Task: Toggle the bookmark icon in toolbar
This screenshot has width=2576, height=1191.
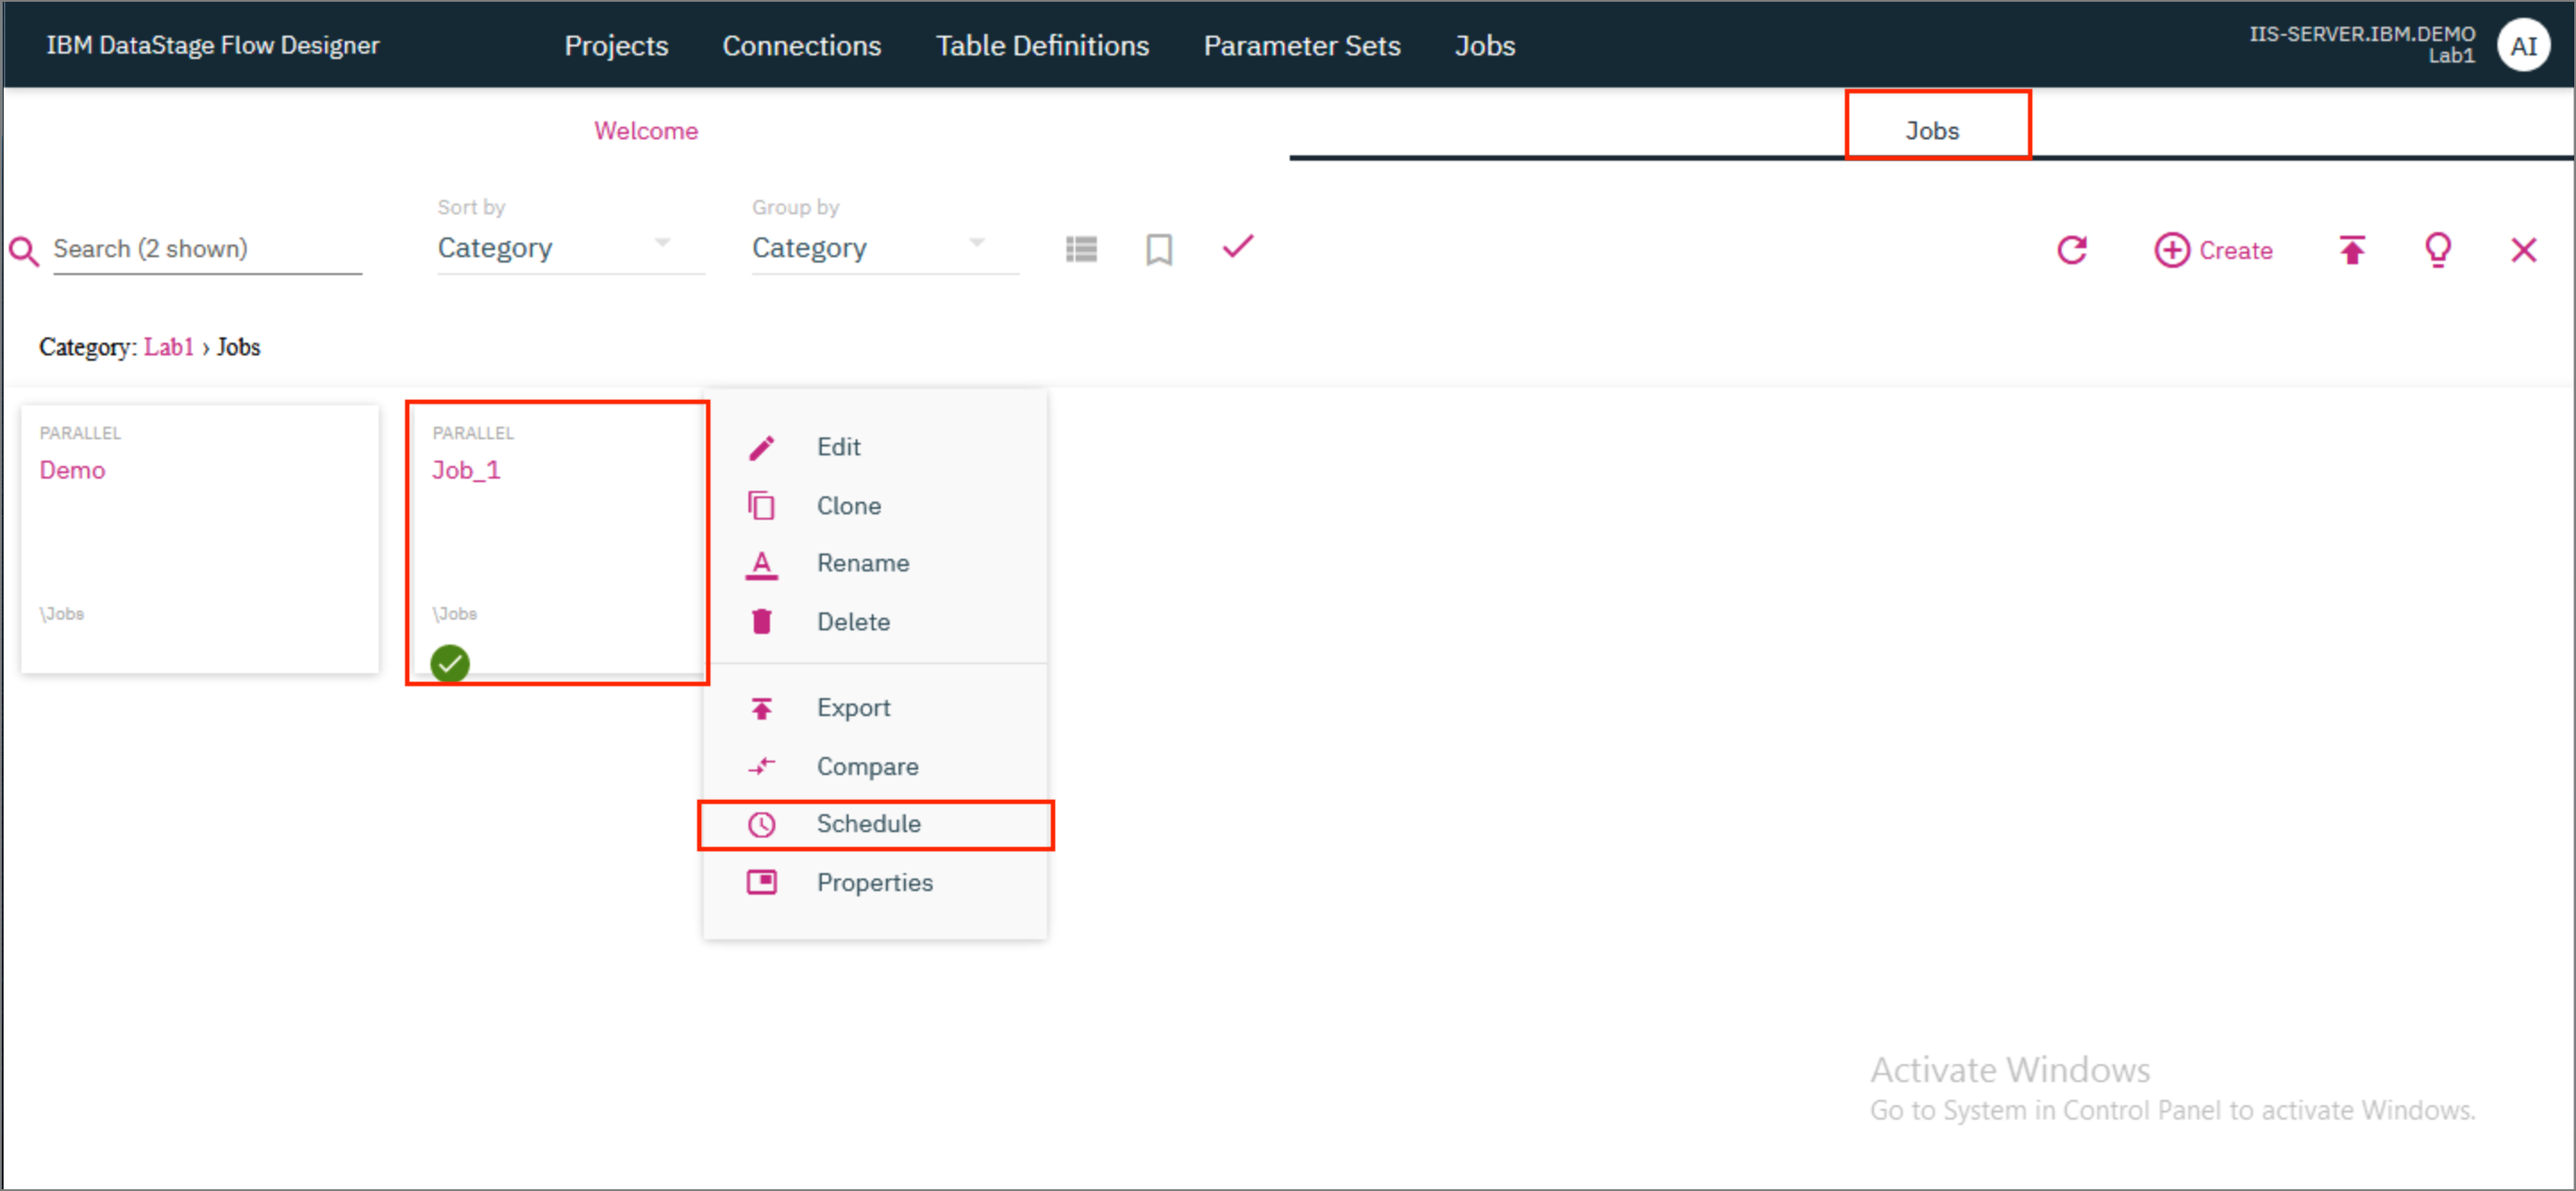Action: click(1161, 250)
